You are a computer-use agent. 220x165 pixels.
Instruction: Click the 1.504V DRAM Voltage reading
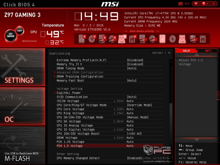[119, 138]
